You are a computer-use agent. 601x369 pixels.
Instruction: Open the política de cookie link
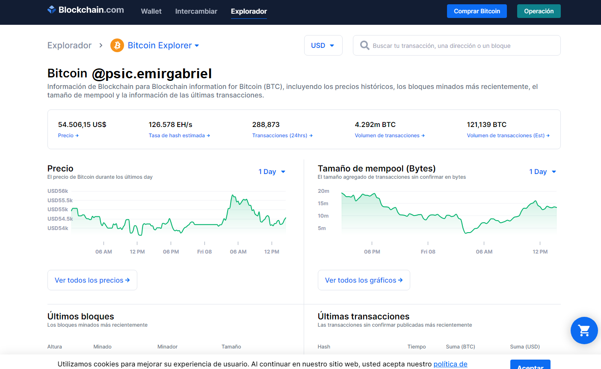click(x=450, y=364)
